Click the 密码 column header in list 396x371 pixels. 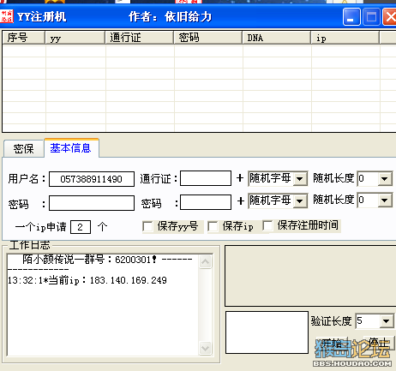(x=208, y=38)
